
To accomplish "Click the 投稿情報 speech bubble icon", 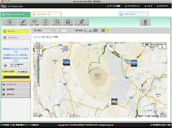I will pyautogui.click(x=4, y=89).
